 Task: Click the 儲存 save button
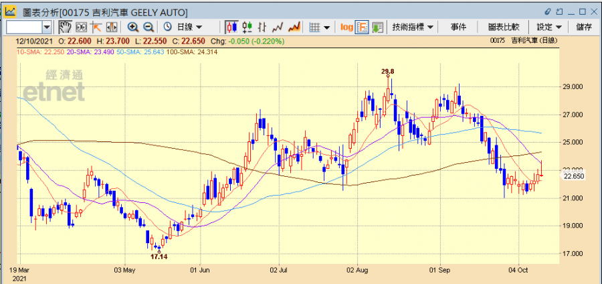tap(584, 27)
